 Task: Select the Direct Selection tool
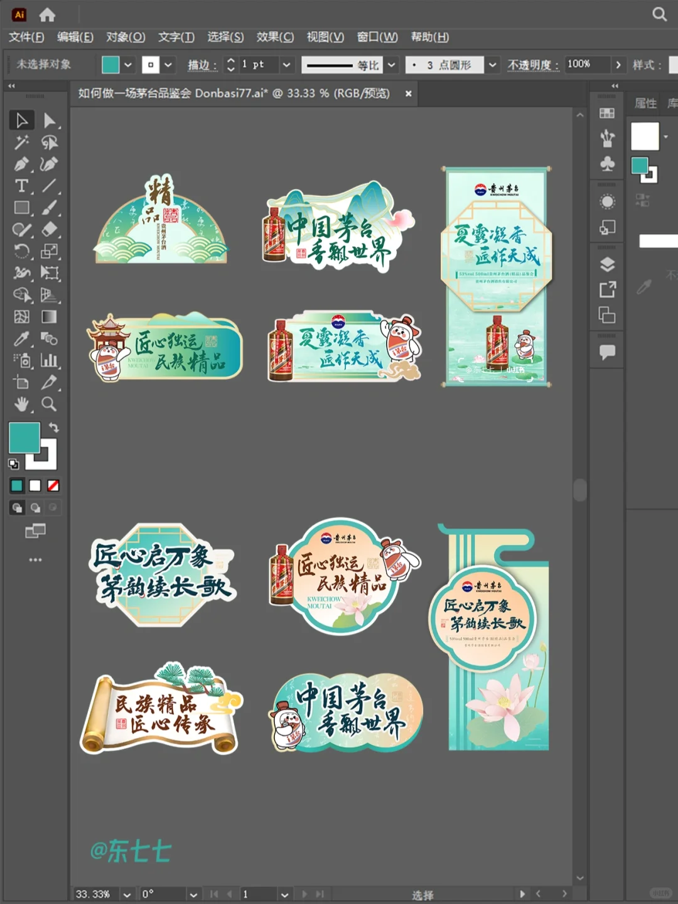[49, 120]
